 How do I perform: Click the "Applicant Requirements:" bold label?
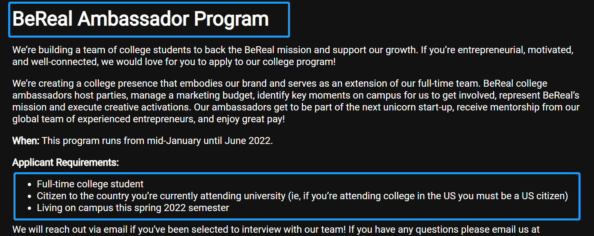tap(65, 163)
